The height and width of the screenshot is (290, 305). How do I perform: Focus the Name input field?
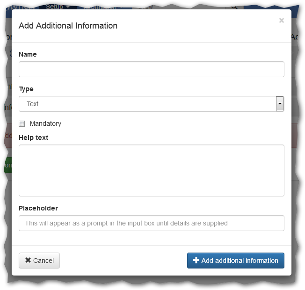point(151,69)
